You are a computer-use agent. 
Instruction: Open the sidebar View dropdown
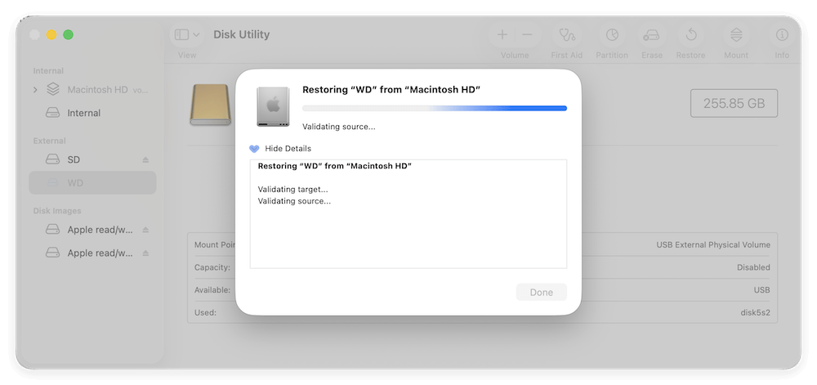coord(187,35)
